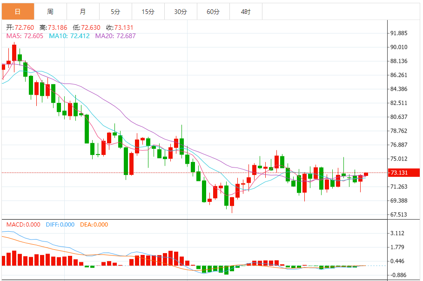Click the 88.136 price axis label
This screenshot has width=423, height=281.
tap(399, 61)
